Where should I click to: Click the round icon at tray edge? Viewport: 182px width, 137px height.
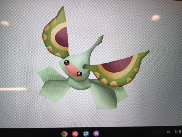180,131
